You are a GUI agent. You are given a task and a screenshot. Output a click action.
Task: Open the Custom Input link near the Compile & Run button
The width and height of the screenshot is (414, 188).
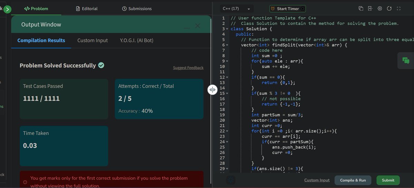point(317,180)
